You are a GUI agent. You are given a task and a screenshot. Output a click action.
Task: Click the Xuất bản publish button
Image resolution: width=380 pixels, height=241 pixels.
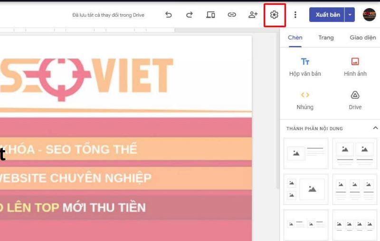click(327, 15)
